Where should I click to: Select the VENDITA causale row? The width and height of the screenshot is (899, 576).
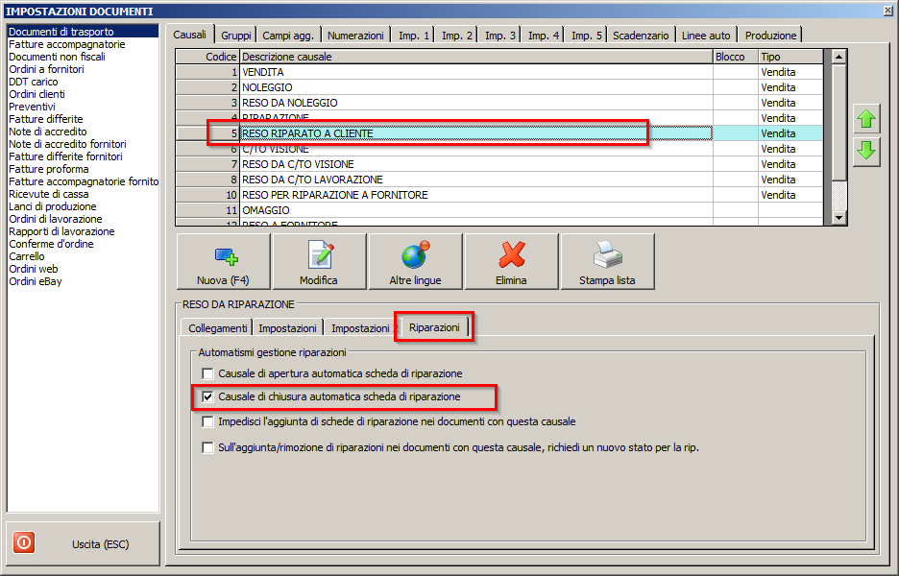pos(498,72)
